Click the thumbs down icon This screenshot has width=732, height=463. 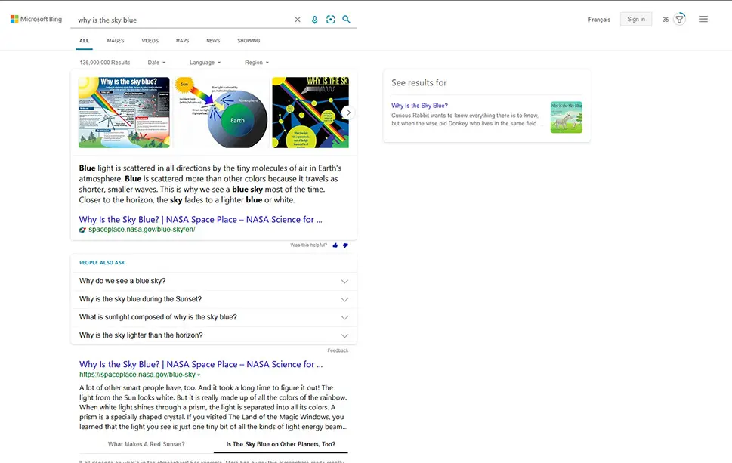[345, 245]
